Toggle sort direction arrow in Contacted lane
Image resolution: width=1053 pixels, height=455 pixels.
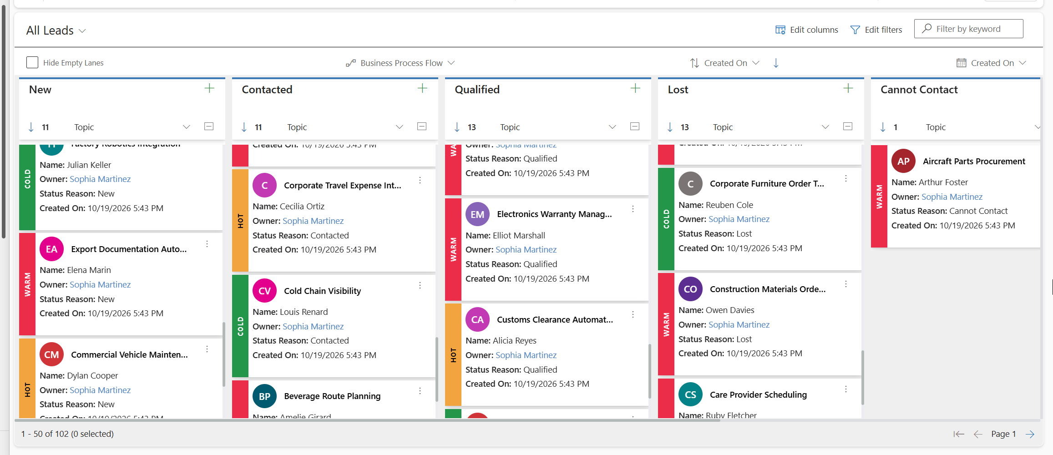(x=244, y=127)
